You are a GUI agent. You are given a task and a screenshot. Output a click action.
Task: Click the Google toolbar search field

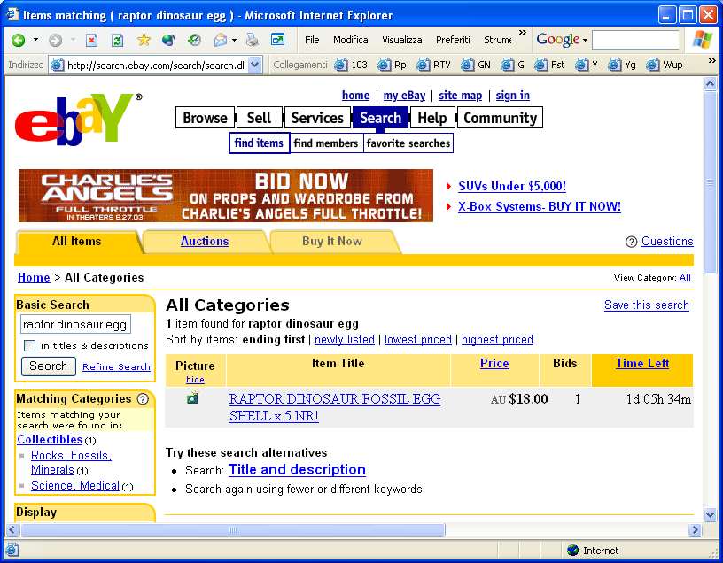tap(635, 40)
